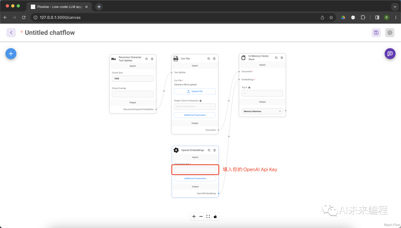Toggle canvas interactivity lock

[x=215, y=217]
